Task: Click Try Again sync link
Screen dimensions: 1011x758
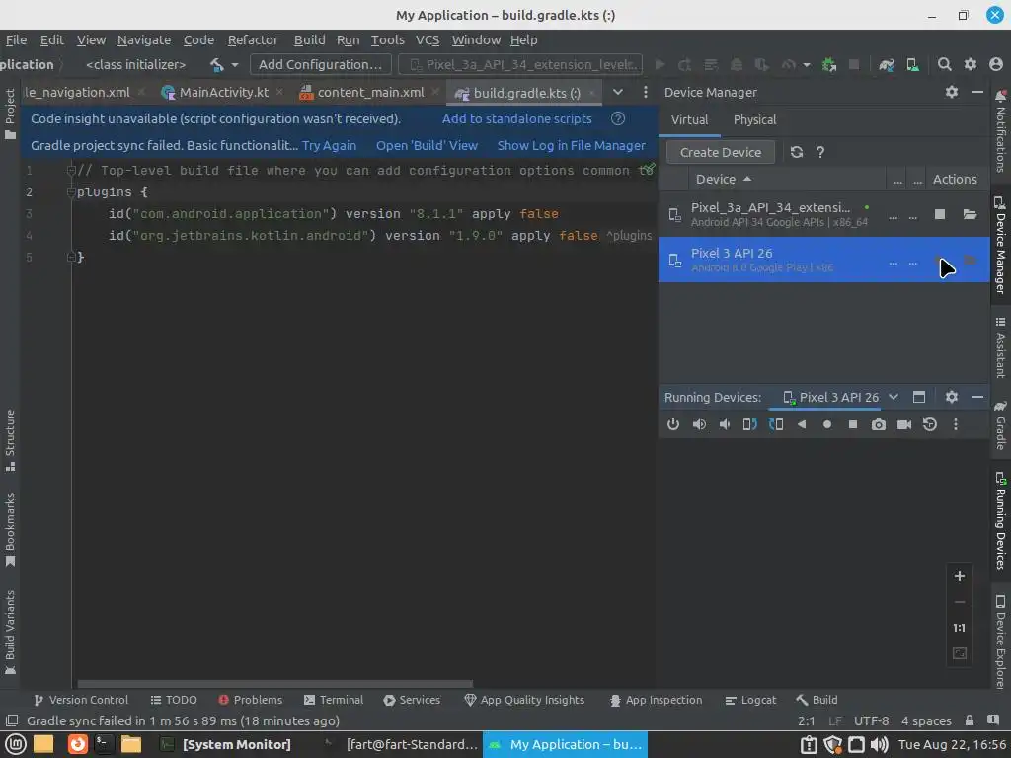Action: click(329, 146)
